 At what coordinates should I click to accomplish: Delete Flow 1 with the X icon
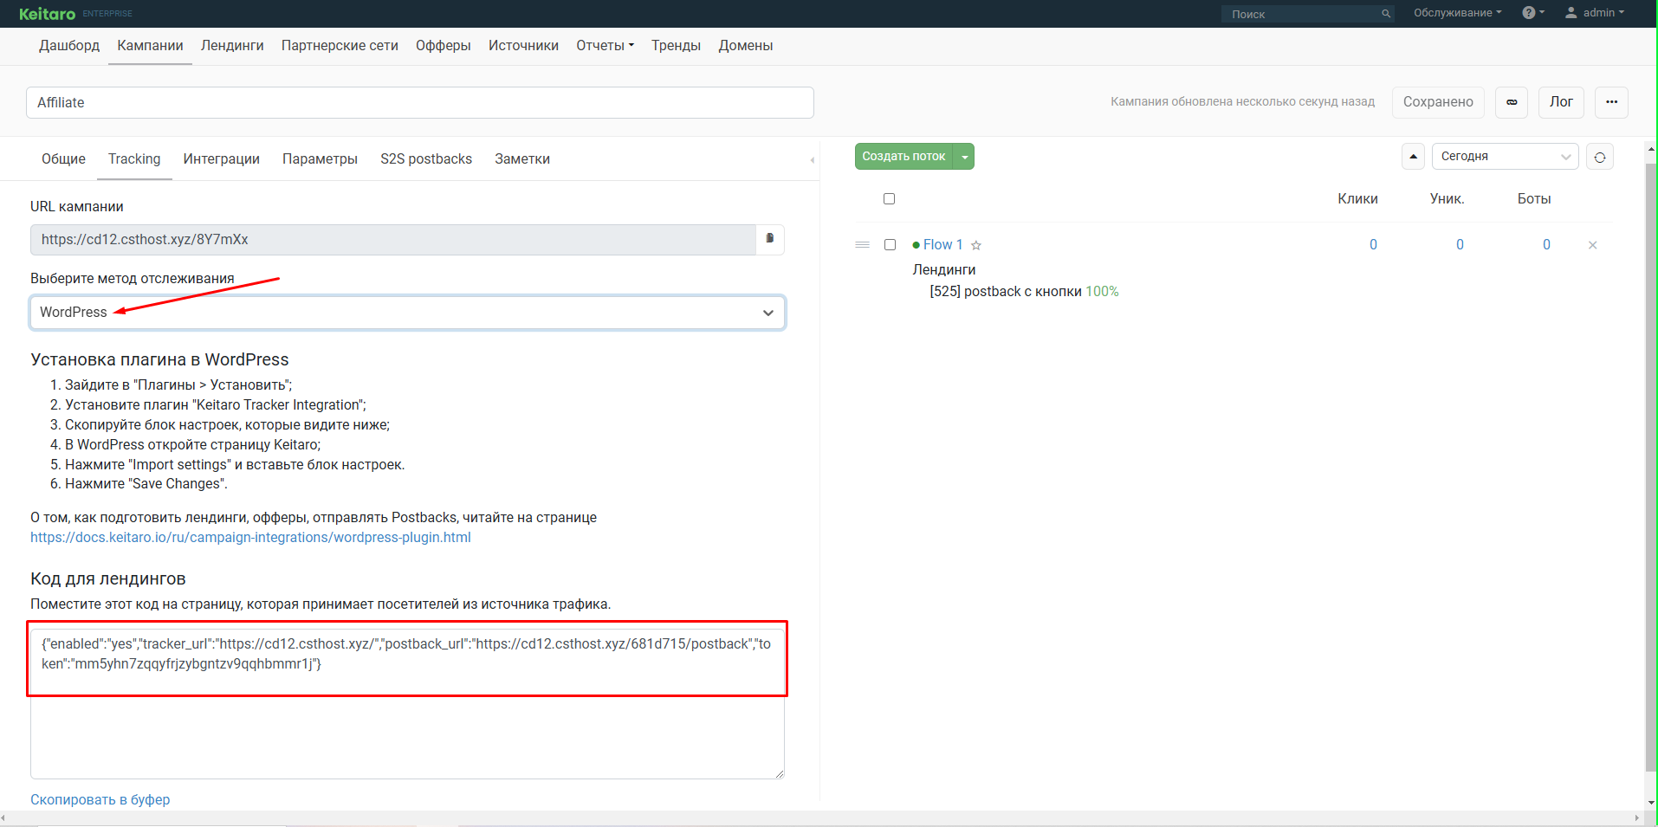(1592, 245)
